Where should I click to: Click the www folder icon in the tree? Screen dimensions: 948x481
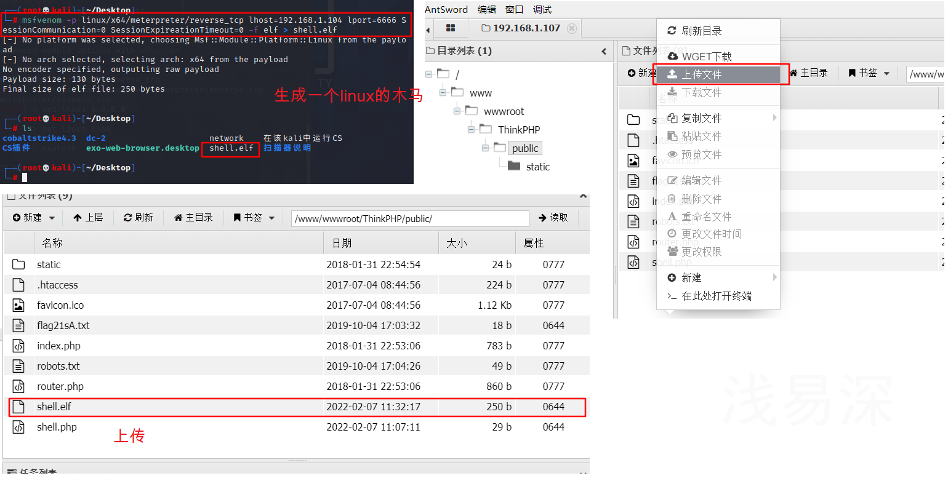(457, 93)
